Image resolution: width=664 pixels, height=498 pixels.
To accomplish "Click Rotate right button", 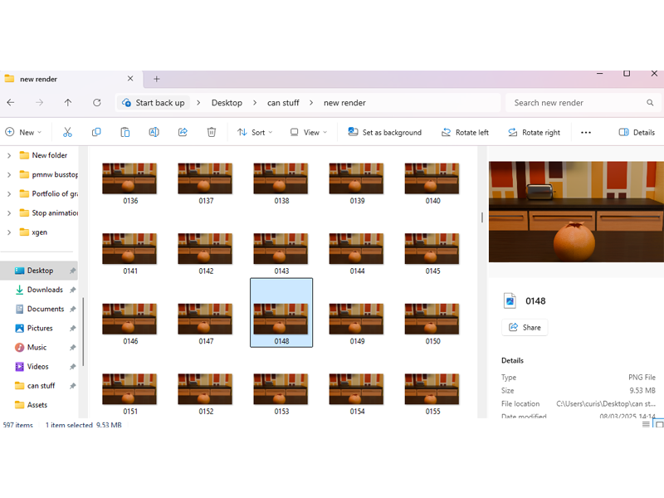I will pos(535,132).
